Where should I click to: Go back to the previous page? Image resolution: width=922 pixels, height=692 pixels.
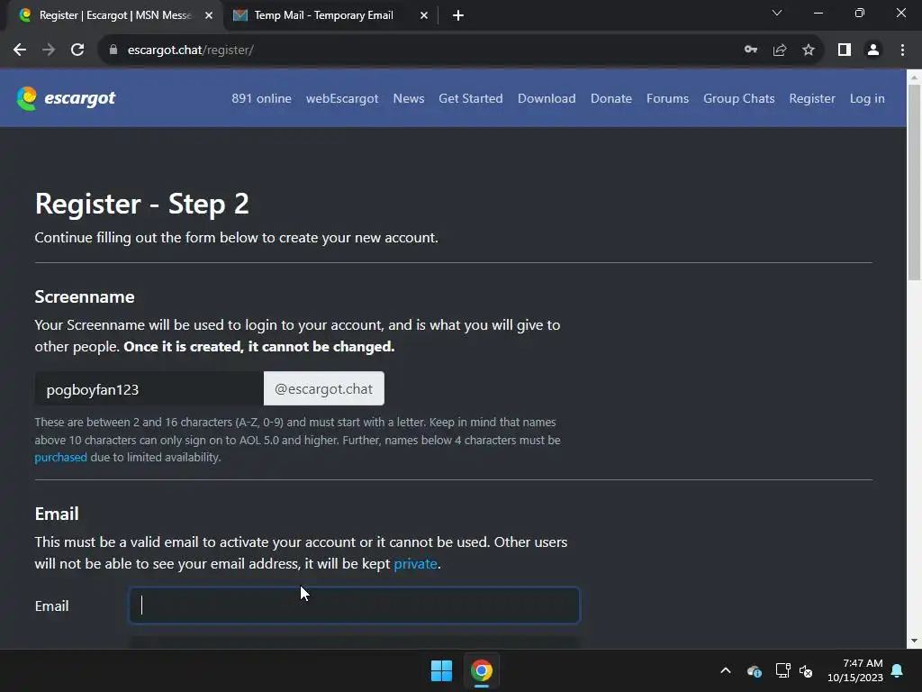tap(20, 50)
